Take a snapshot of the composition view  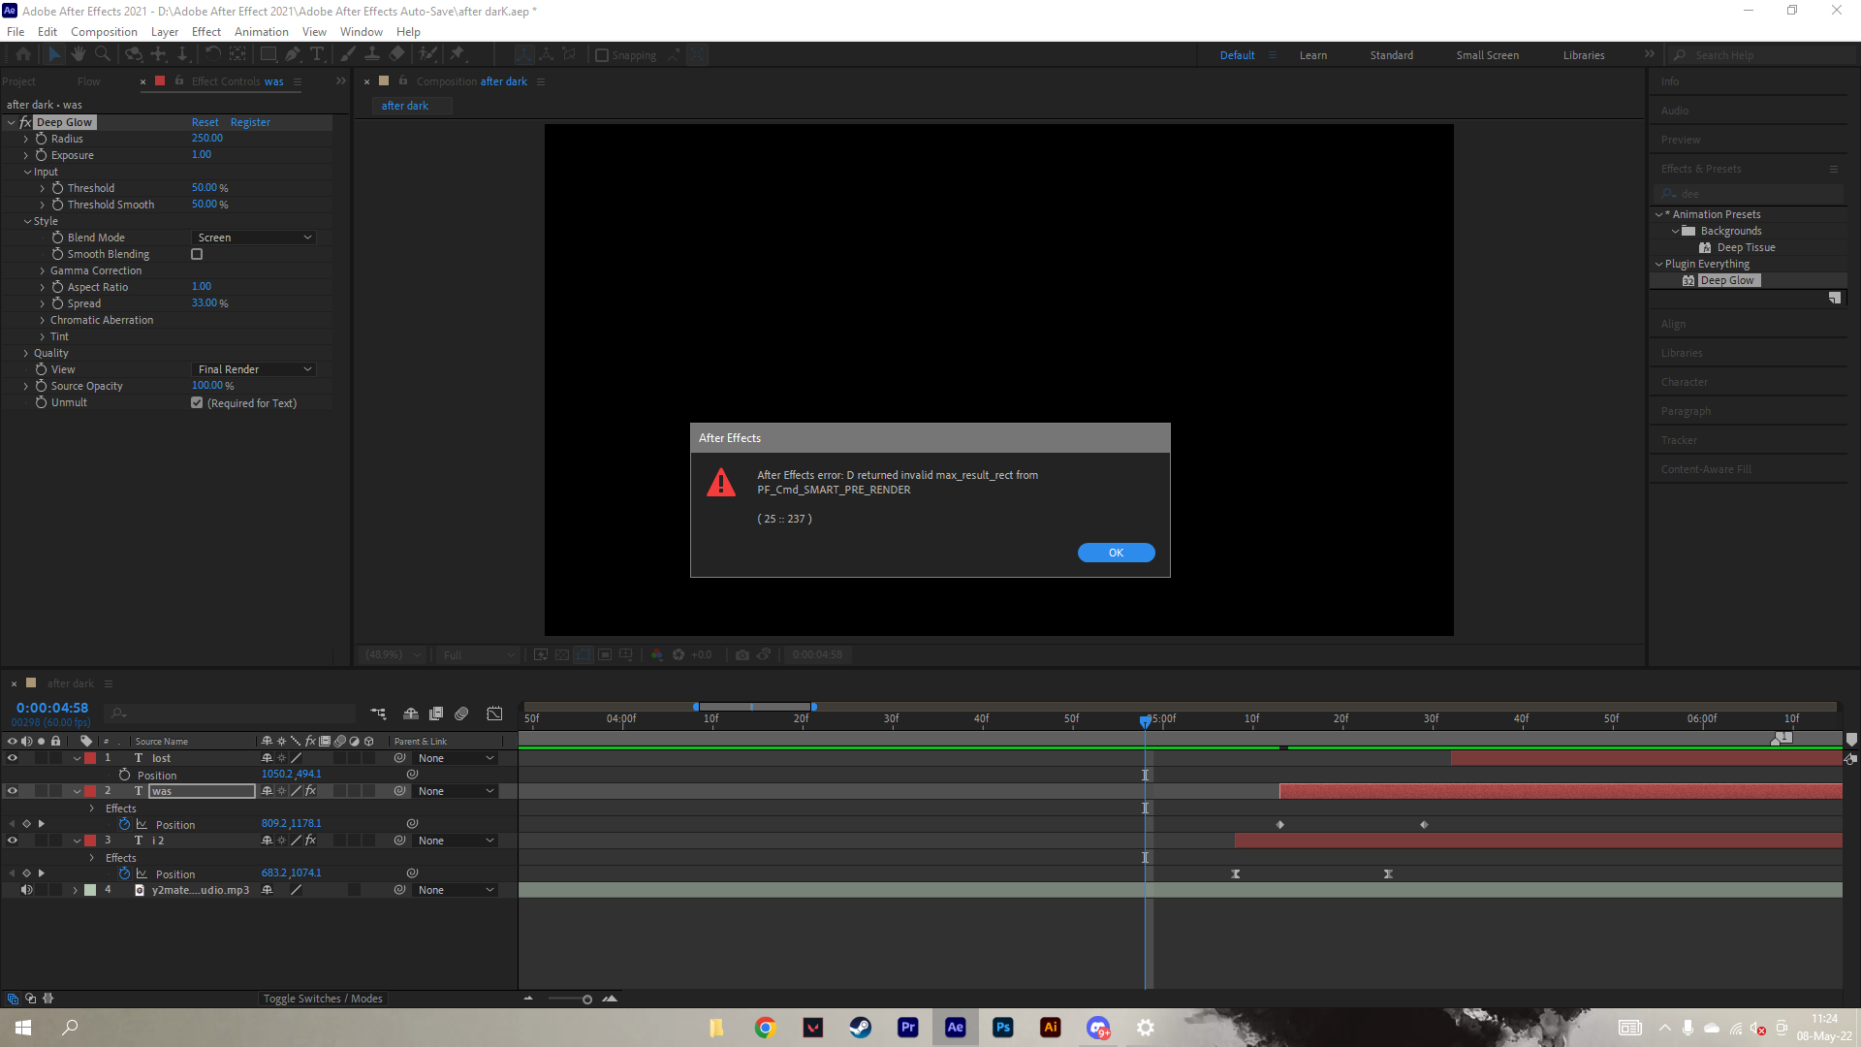pos(742,654)
